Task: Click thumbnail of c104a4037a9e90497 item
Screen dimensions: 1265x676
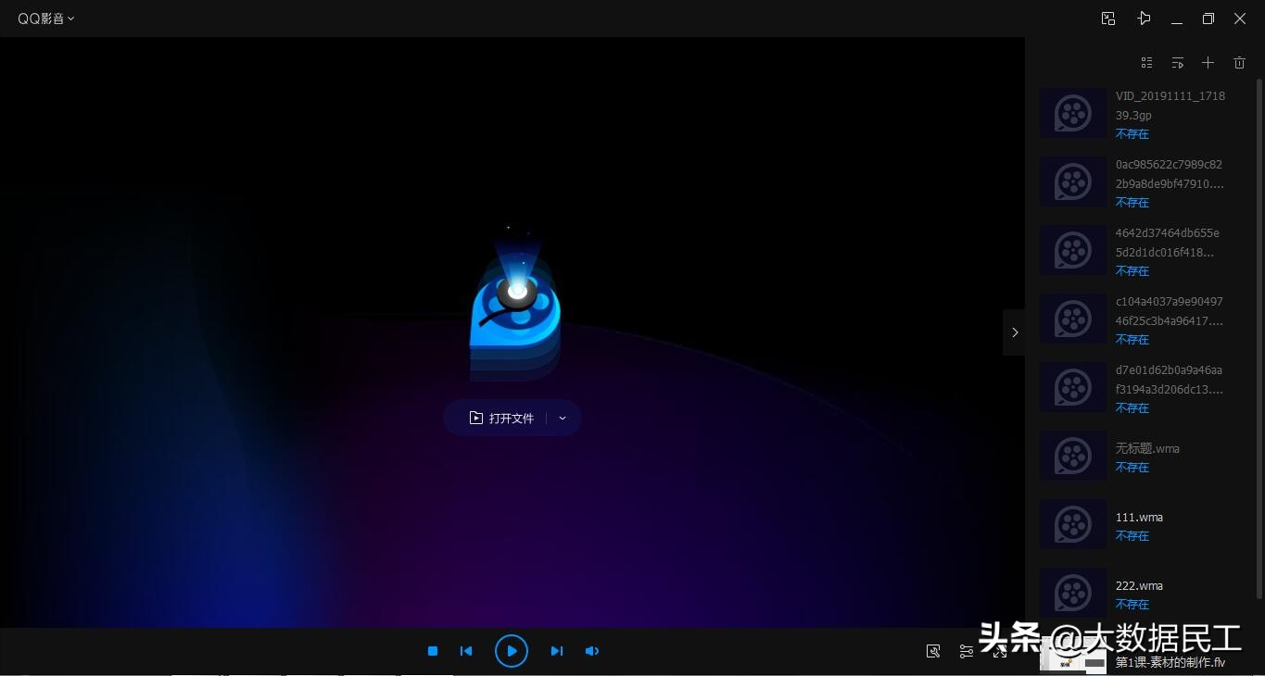Action: tap(1073, 319)
